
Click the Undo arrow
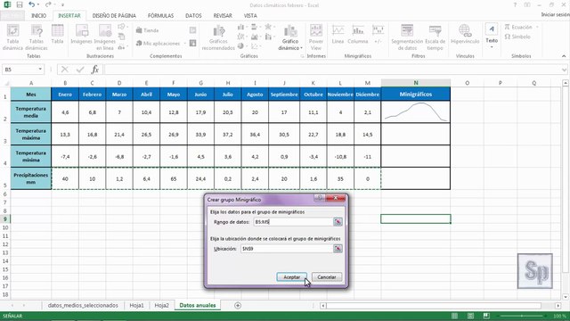(32, 4)
